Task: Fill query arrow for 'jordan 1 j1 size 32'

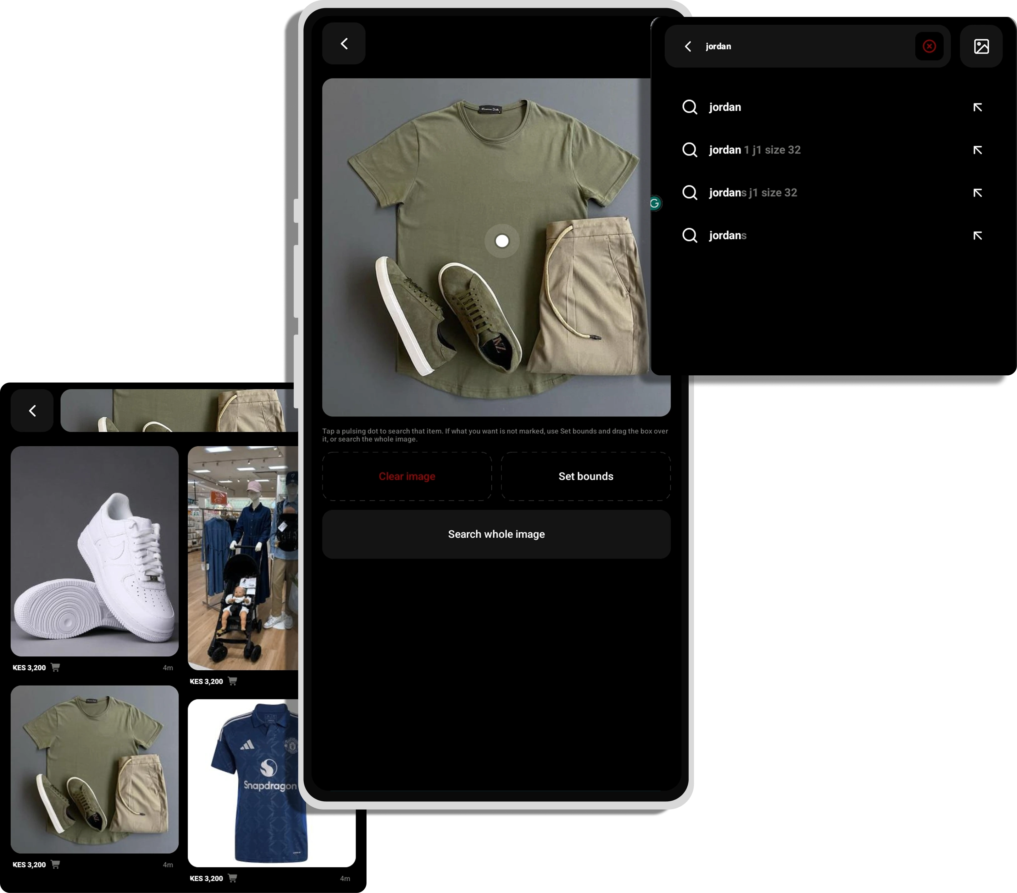Action: pyautogui.click(x=977, y=150)
